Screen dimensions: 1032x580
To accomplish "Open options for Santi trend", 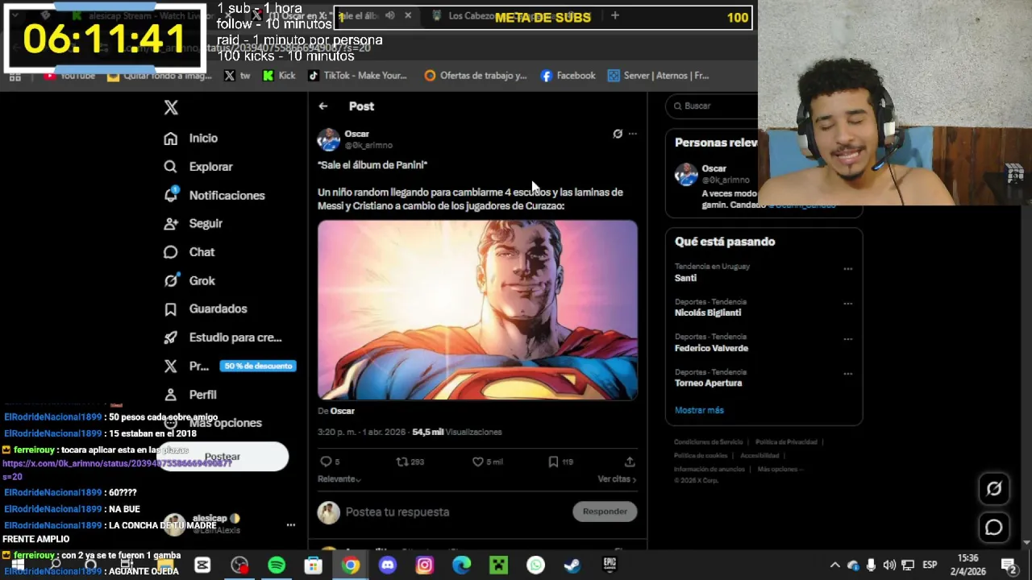I will [x=847, y=269].
